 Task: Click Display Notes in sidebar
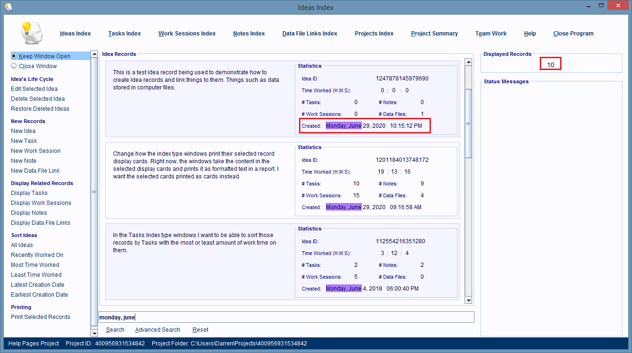(29, 213)
